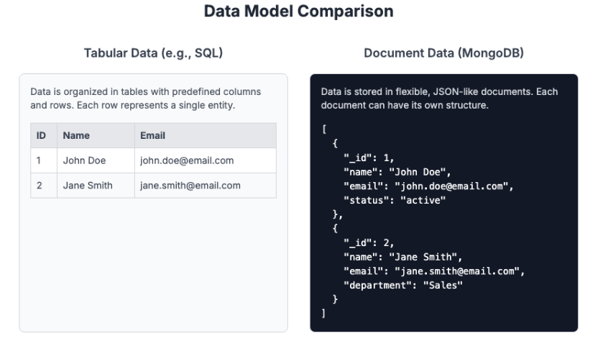
Task: Click the Data Model Comparison heading
Action: 298,12
